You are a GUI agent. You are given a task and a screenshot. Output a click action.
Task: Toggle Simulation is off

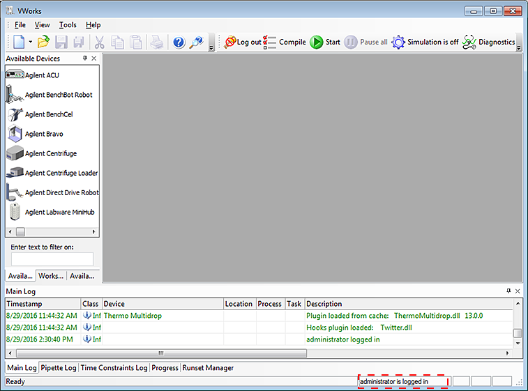click(x=425, y=42)
